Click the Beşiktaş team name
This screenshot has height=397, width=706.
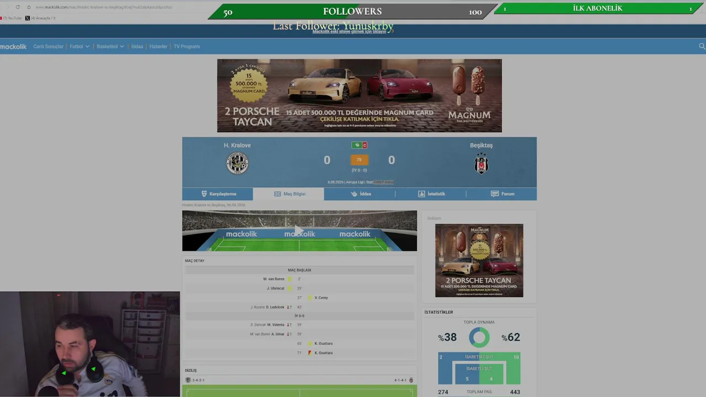[x=482, y=146]
